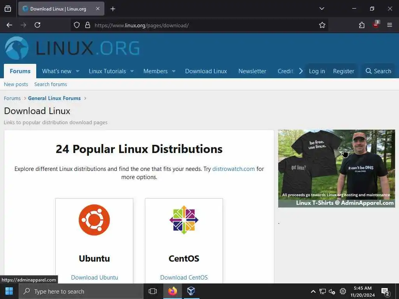The width and height of the screenshot is (399, 299).
Task: Expand the Members dropdown arrow
Action: coord(173,71)
